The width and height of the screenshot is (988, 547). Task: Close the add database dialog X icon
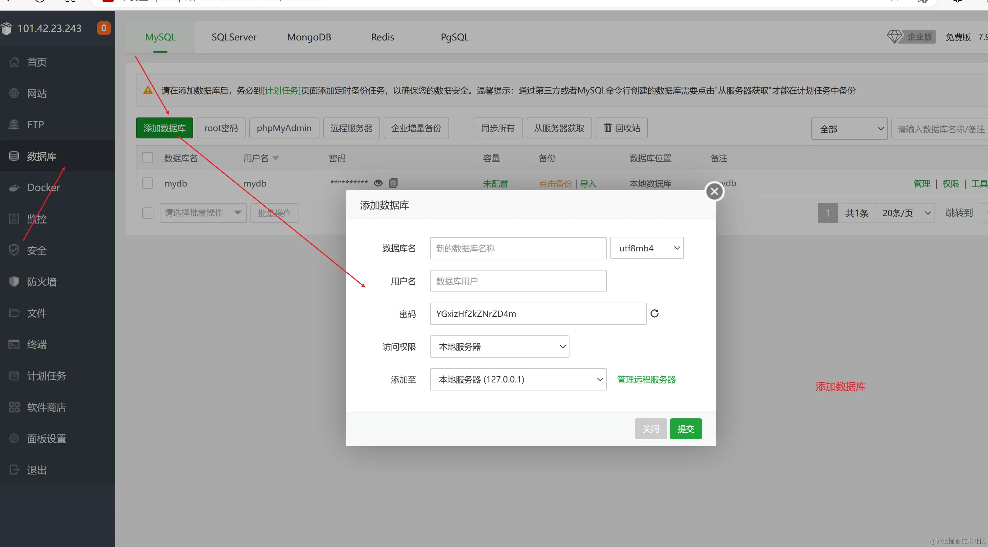coord(714,191)
